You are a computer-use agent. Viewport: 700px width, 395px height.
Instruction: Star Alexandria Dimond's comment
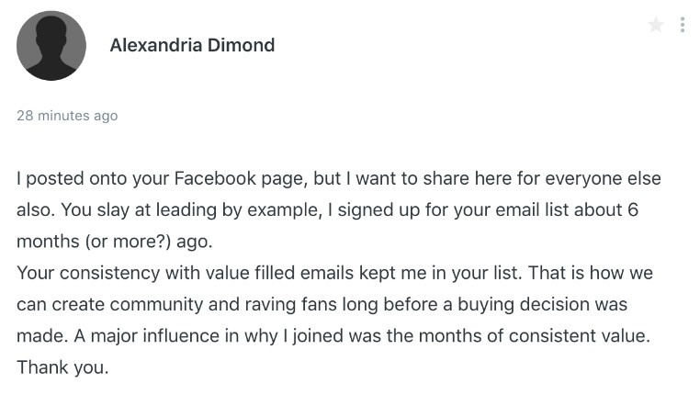click(x=656, y=26)
